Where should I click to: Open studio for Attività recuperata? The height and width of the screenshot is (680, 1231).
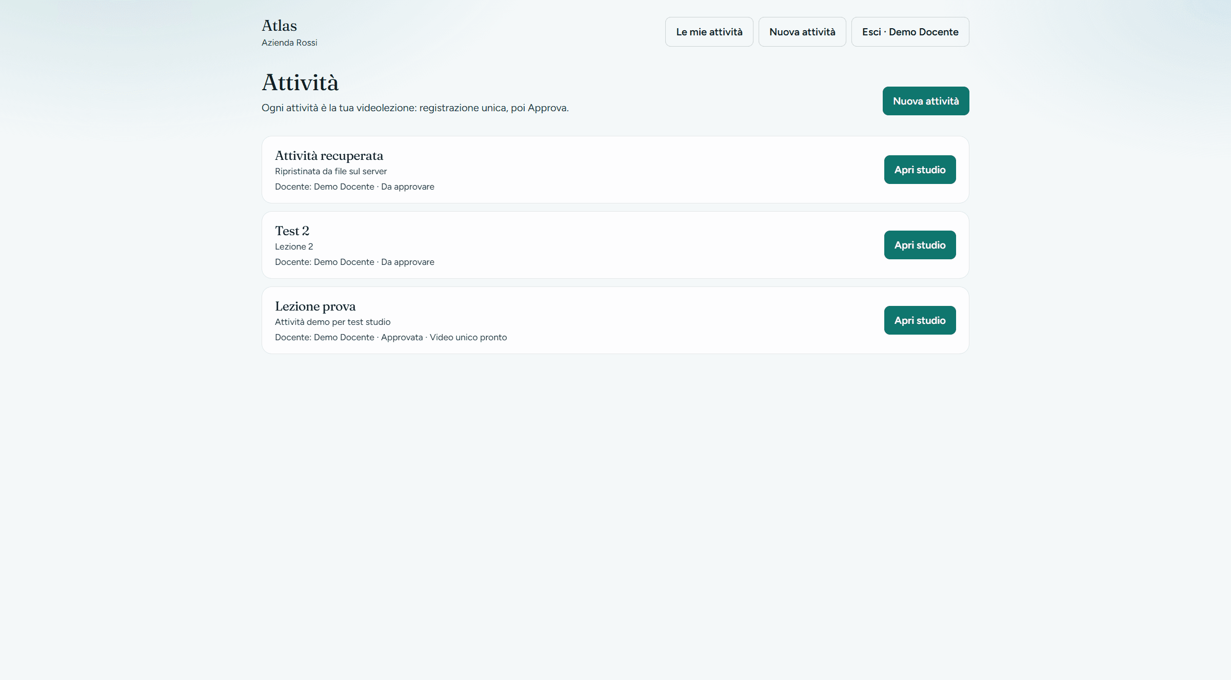(920, 170)
